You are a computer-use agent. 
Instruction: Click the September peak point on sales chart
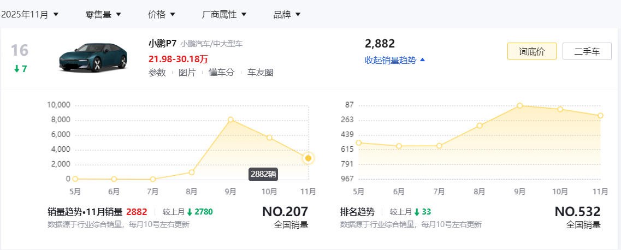tap(230, 119)
